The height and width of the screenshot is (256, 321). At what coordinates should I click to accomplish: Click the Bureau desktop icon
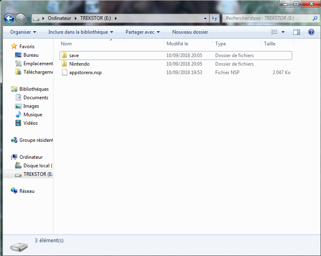point(18,55)
